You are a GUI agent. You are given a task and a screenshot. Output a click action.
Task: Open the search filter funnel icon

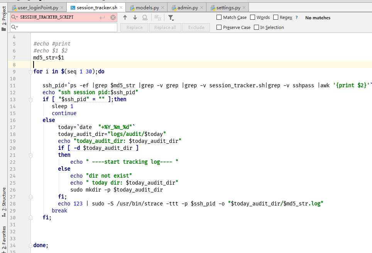[x=171, y=18]
